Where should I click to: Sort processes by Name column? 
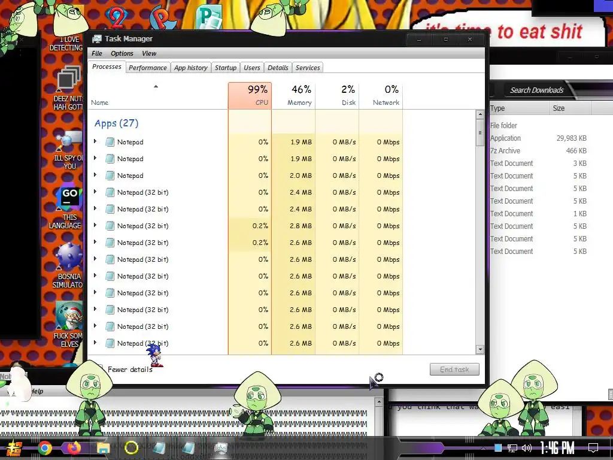click(x=158, y=95)
